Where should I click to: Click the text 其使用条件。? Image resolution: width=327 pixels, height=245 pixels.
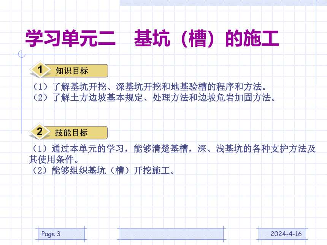pos(54,160)
